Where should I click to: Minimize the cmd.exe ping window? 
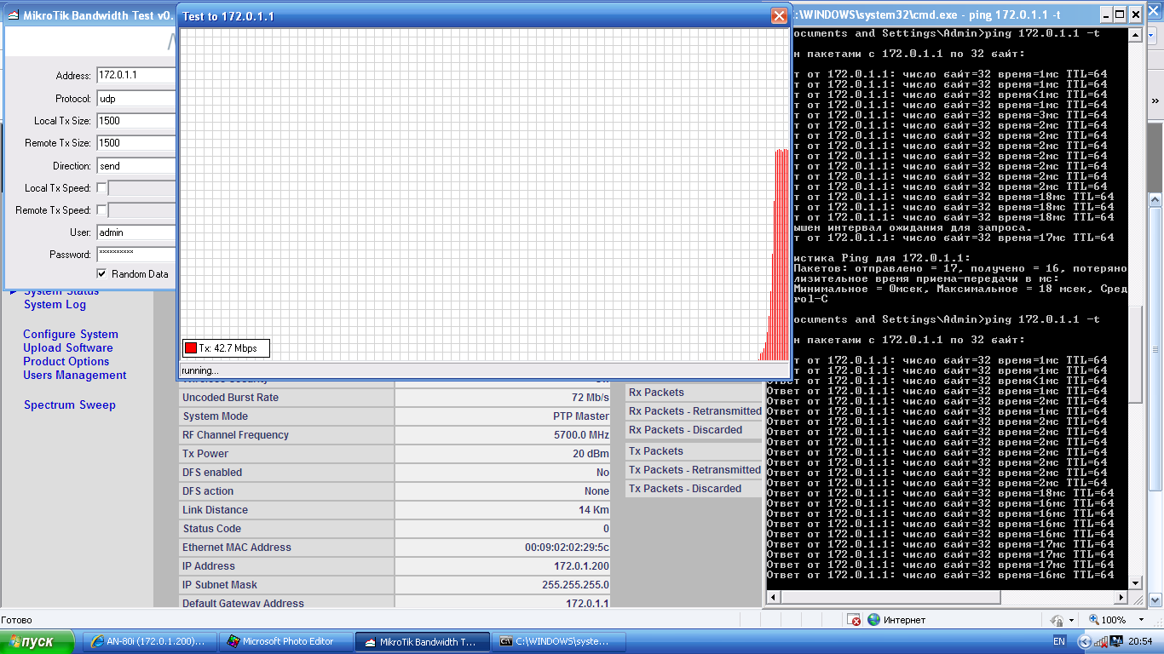tap(1106, 14)
